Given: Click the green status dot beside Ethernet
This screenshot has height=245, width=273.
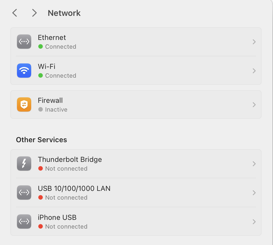Looking at the screenshot, I should [41, 47].
